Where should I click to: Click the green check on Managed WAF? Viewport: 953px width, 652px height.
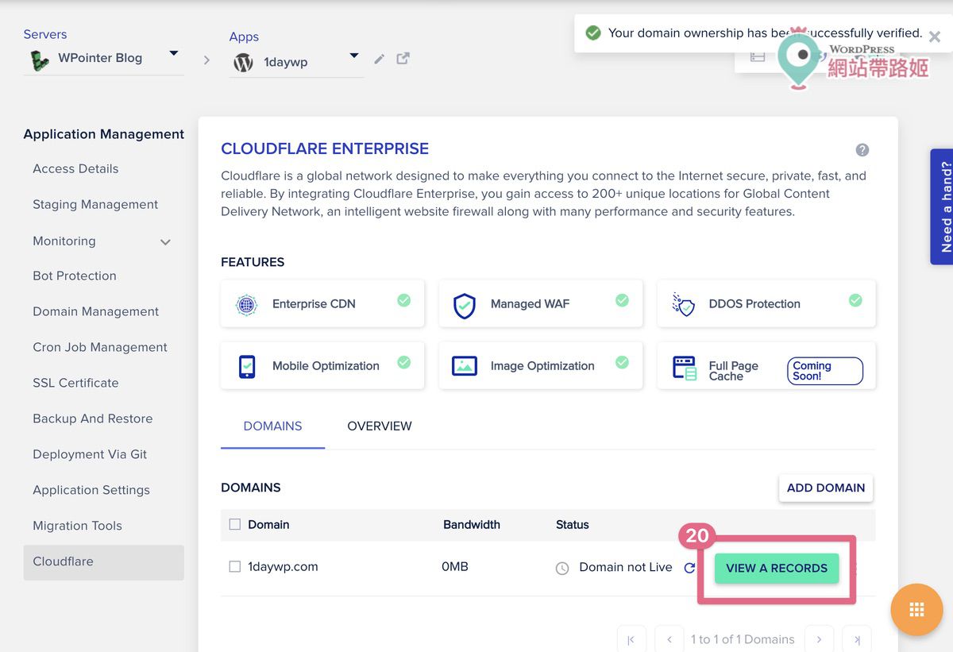(x=623, y=300)
